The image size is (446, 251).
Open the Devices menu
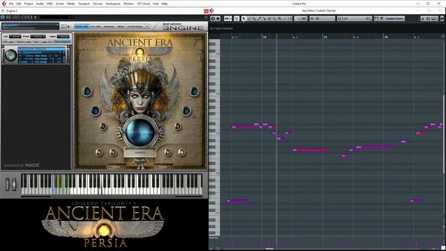click(98, 3)
